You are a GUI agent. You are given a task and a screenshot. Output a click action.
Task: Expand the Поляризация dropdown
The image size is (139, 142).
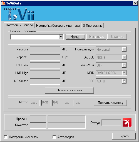pyautogui.click(x=124, y=49)
